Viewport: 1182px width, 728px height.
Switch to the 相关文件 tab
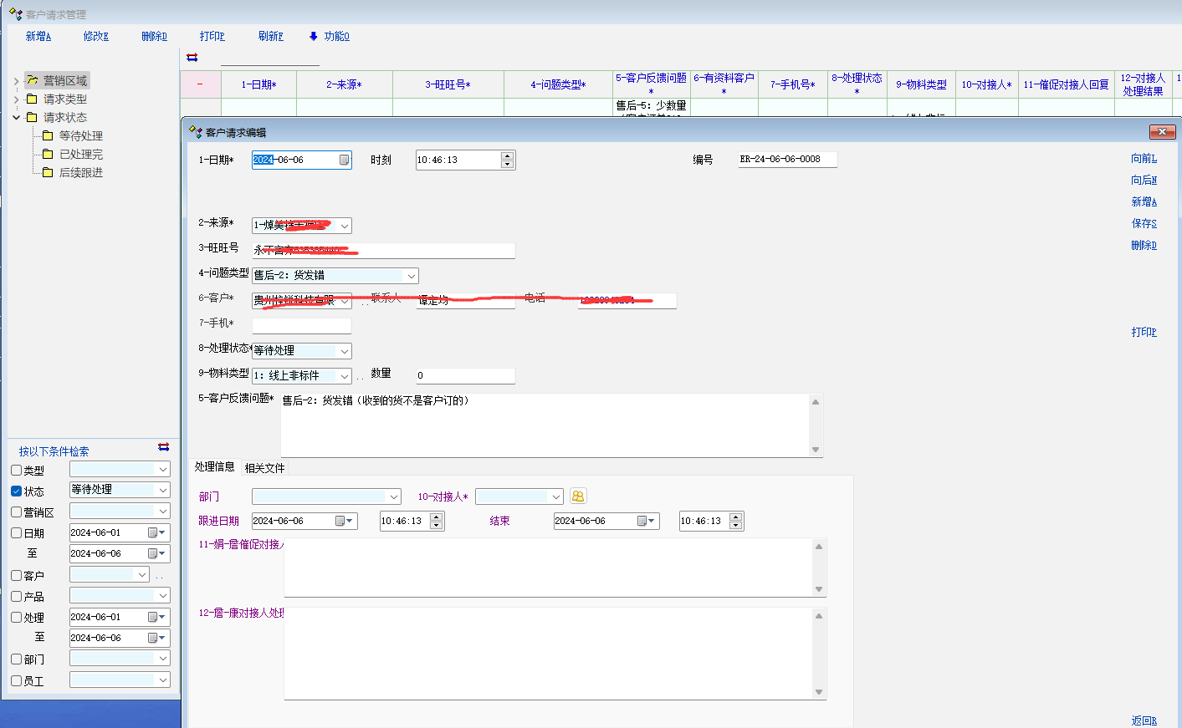(x=264, y=468)
